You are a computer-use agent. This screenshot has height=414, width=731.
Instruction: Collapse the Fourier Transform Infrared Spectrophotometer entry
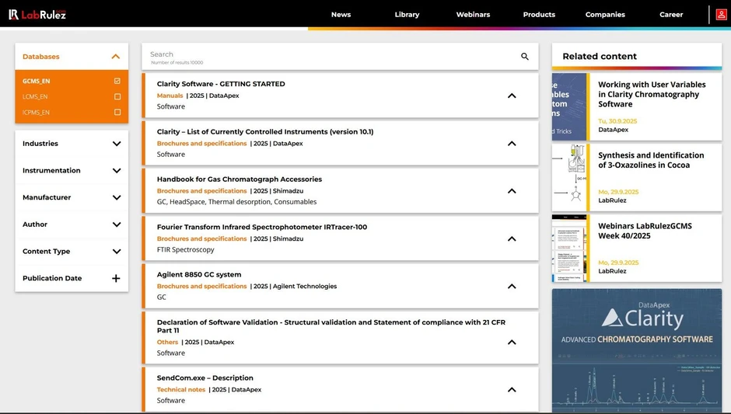(x=512, y=238)
